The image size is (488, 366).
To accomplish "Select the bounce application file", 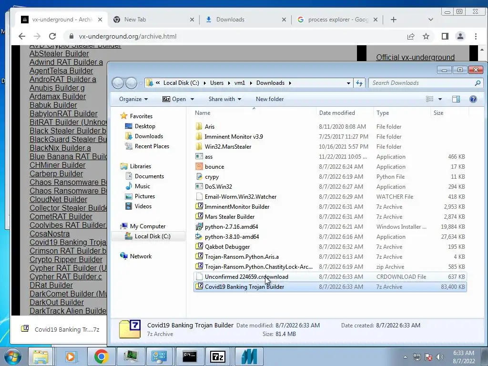I will 214,166.
